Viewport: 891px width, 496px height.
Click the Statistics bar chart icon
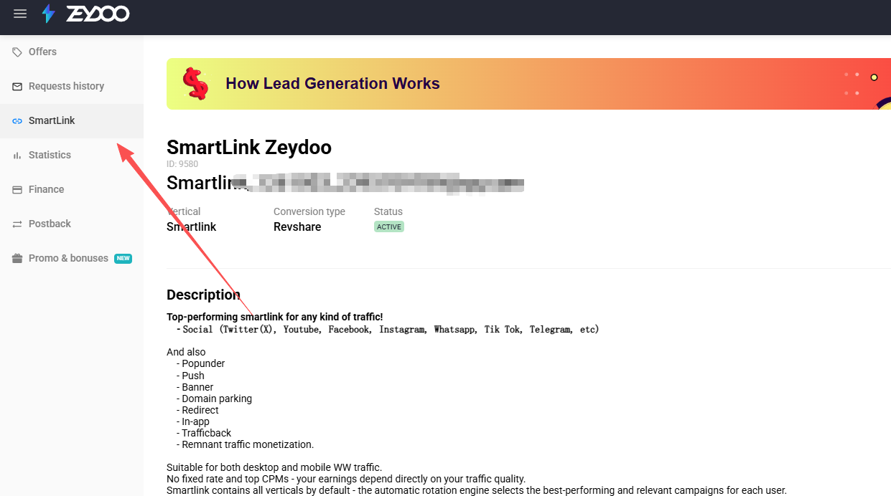coord(17,155)
